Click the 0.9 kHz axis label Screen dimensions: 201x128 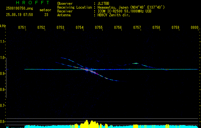point(3,74)
